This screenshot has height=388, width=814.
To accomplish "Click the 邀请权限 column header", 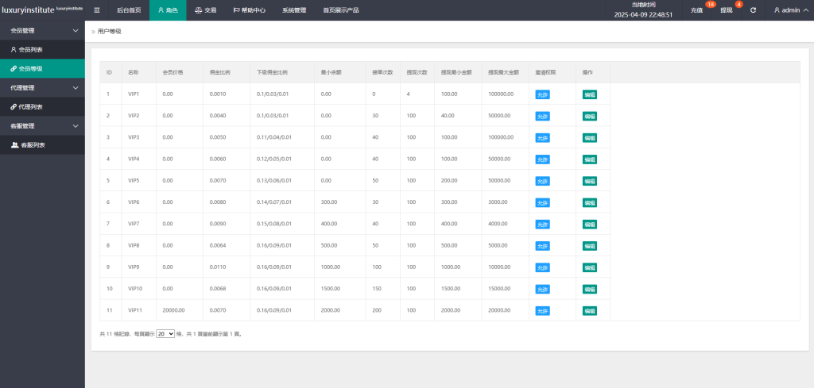I will 552,72.
